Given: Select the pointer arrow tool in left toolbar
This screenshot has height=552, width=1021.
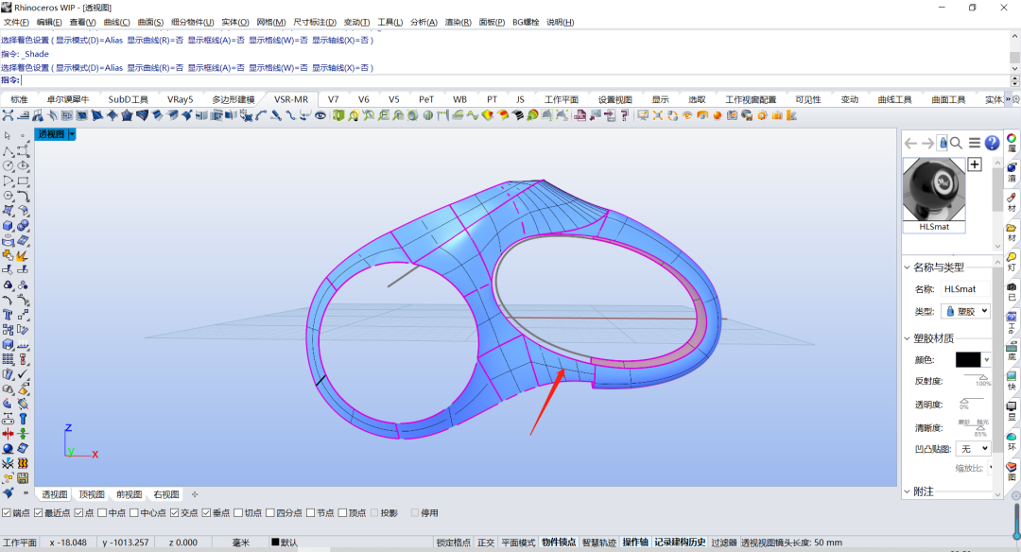Looking at the screenshot, I should 8,136.
